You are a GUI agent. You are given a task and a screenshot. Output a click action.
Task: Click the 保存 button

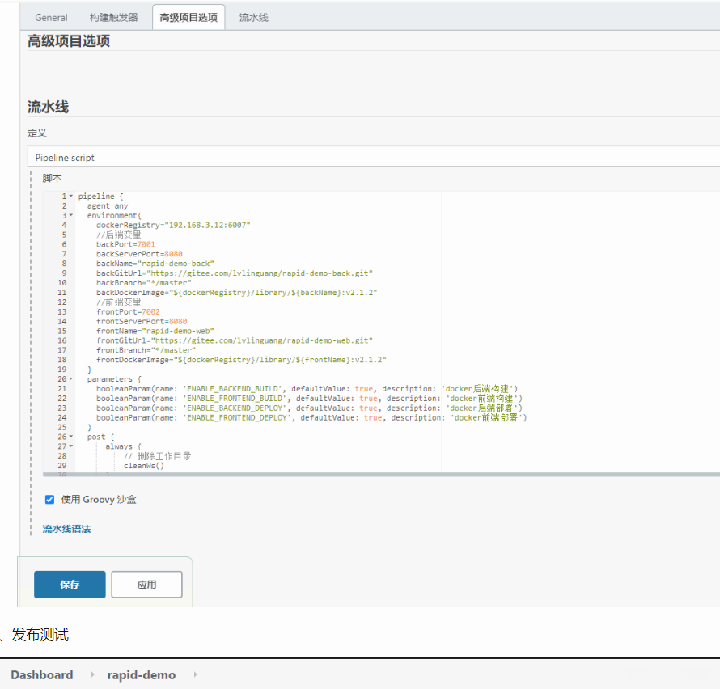70,585
